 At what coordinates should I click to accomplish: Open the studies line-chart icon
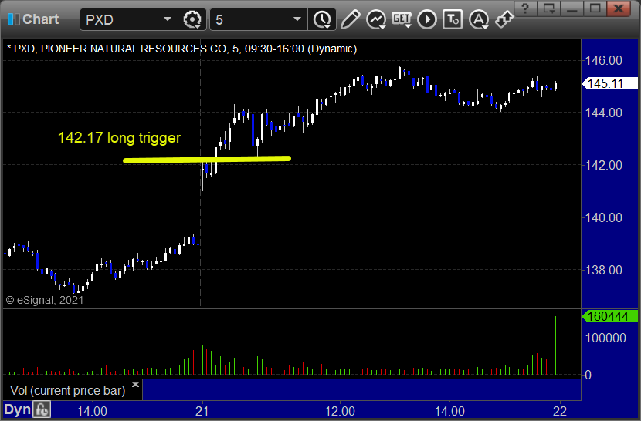point(376,19)
